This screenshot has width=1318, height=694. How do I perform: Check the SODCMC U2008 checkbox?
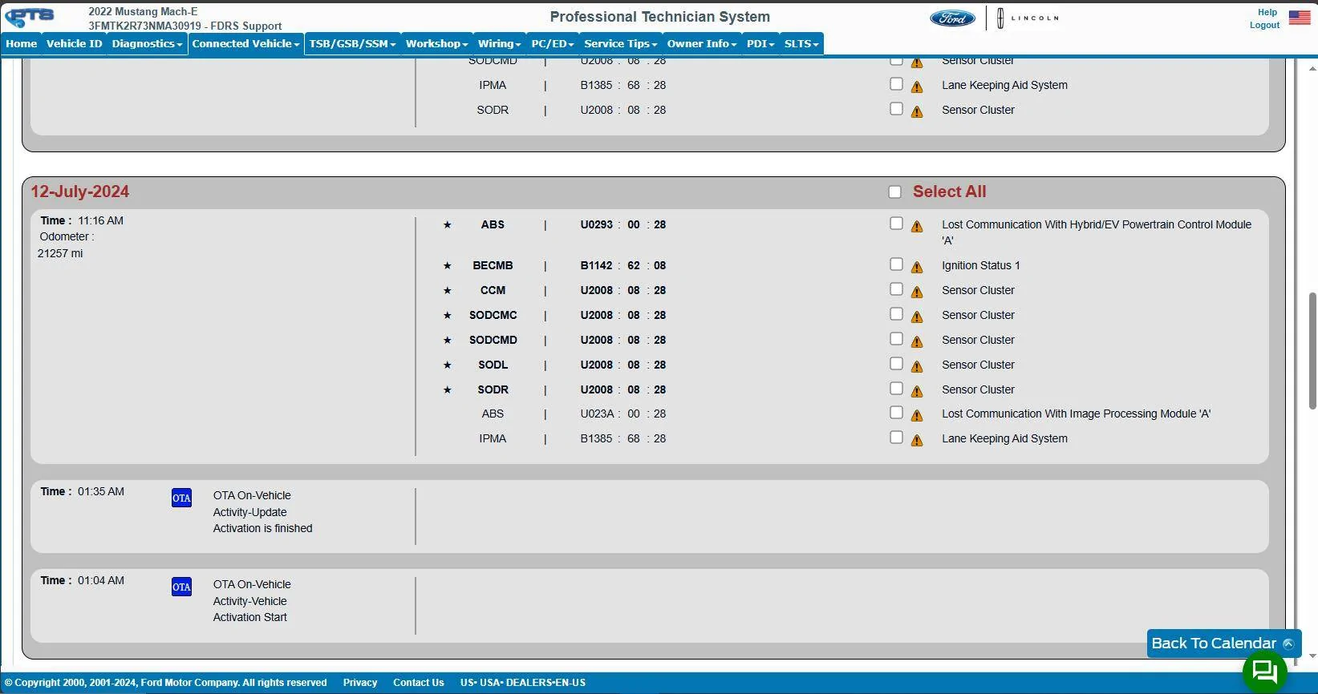(x=896, y=314)
